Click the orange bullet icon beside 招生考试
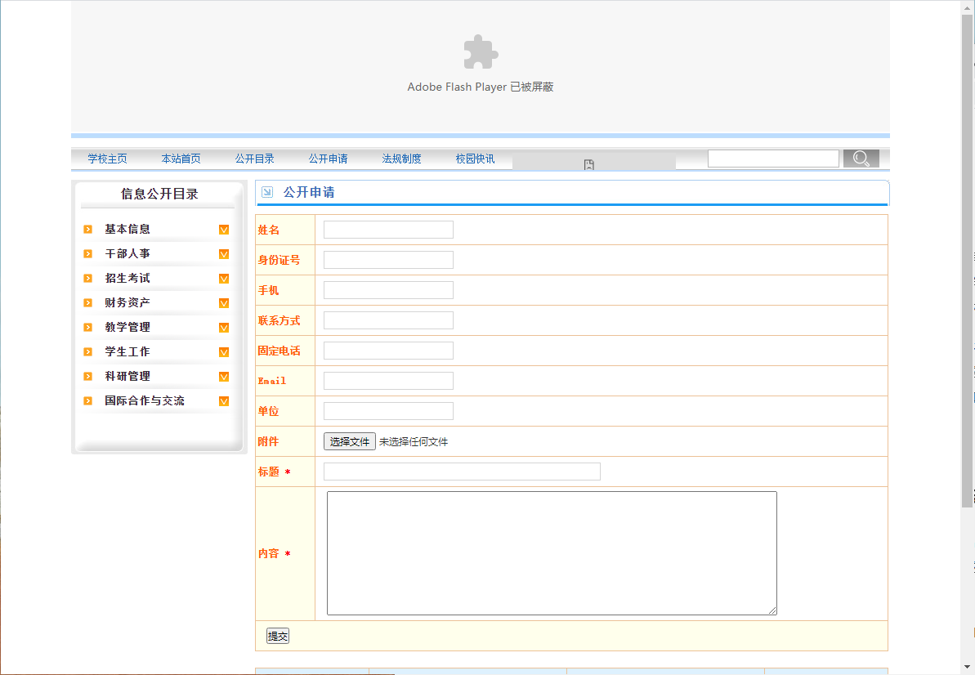 point(87,279)
